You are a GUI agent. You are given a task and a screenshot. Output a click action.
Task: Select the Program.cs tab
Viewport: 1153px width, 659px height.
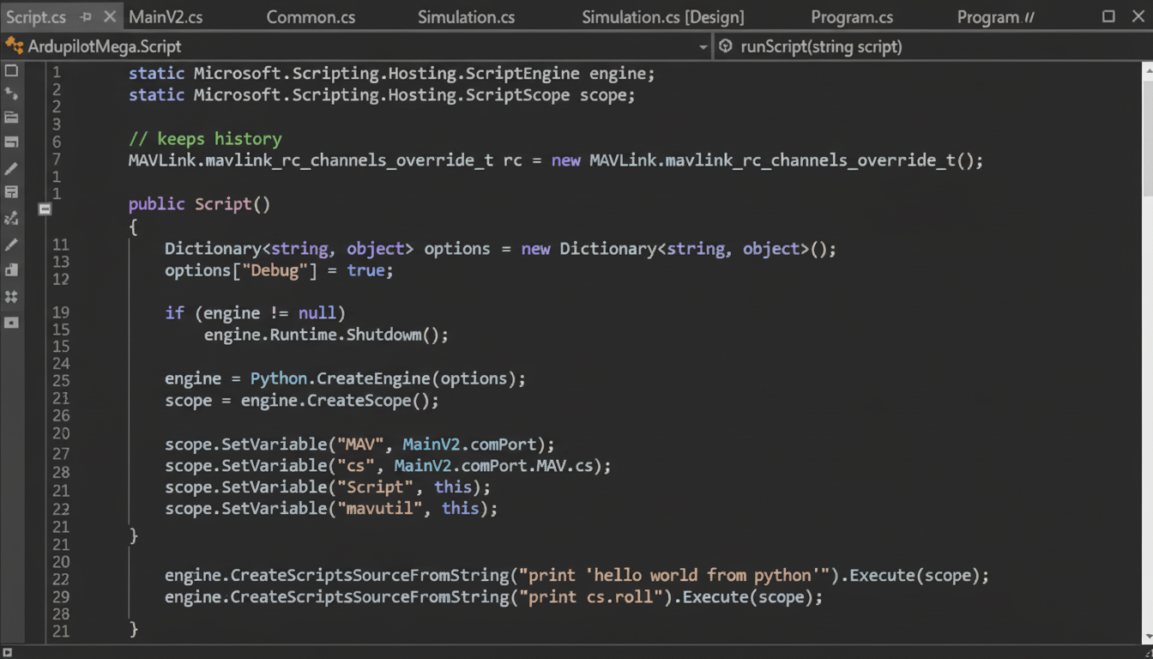851,17
